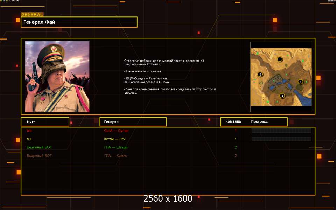
Task: Click start position marker 1 on the map
Action: (280, 59)
